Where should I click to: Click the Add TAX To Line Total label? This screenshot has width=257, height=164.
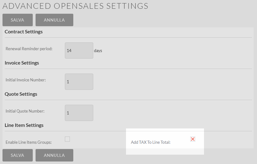(151, 142)
